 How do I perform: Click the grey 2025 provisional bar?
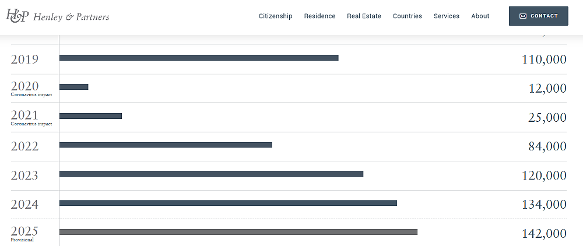238,232
